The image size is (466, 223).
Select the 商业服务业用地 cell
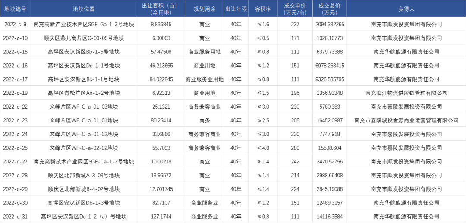click(x=204, y=79)
